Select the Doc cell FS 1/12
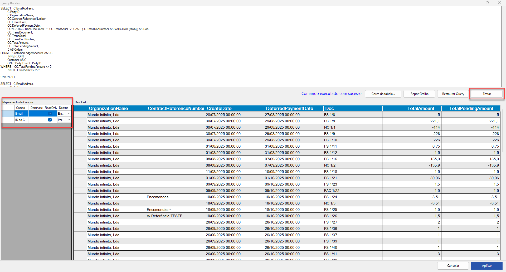This screenshot has height=272, width=506. pyautogui.click(x=353, y=153)
